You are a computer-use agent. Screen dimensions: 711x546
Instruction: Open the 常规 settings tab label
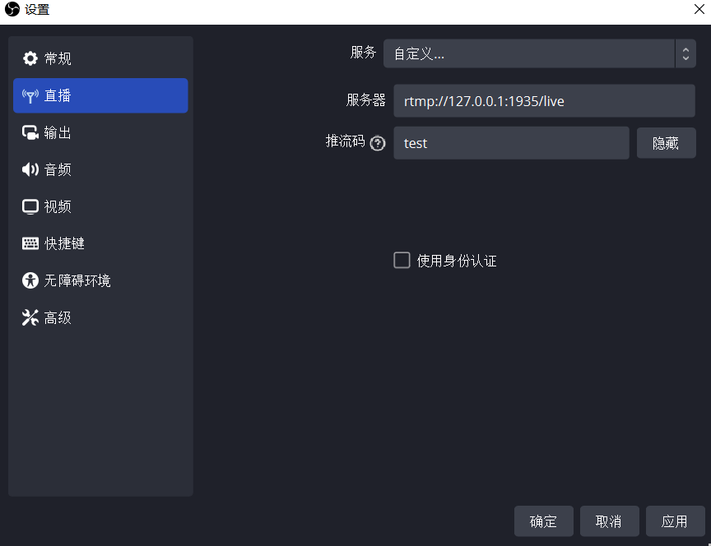(x=58, y=58)
